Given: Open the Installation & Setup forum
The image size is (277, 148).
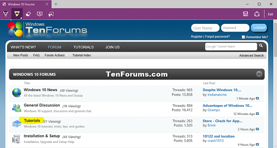Looking at the screenshot, I should (42, 136).
